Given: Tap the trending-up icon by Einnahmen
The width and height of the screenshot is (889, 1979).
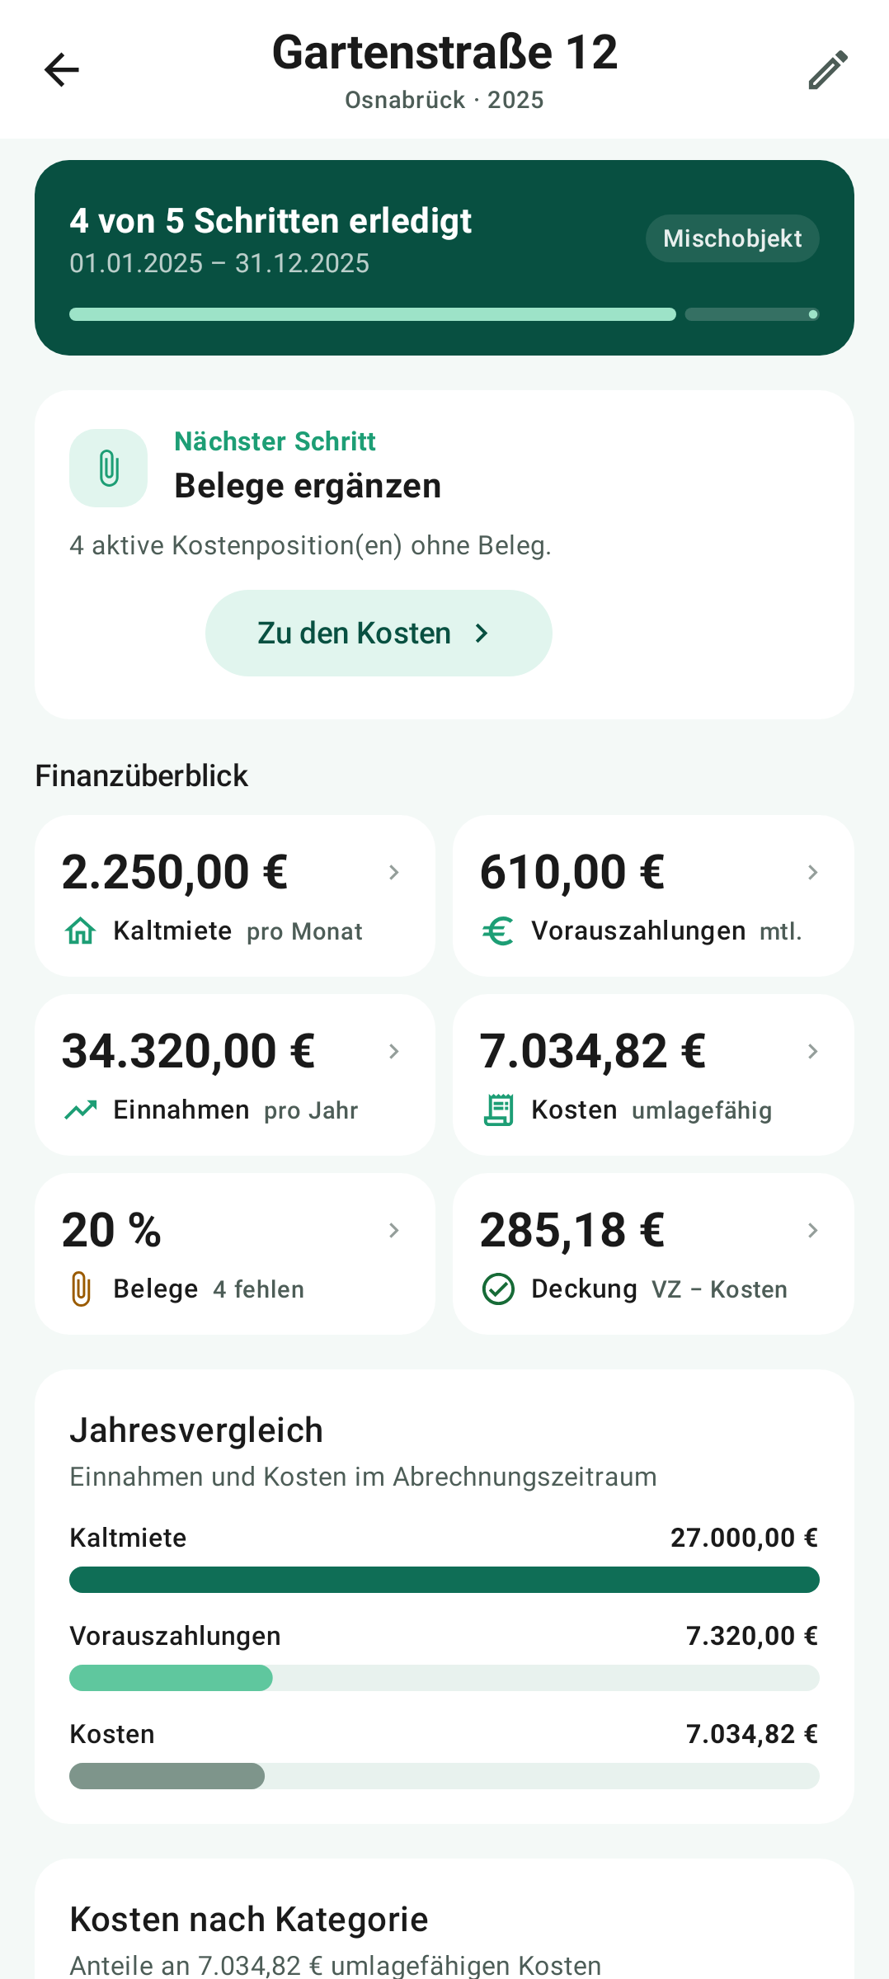Looking at the screenshot, I should [81, 1110].
